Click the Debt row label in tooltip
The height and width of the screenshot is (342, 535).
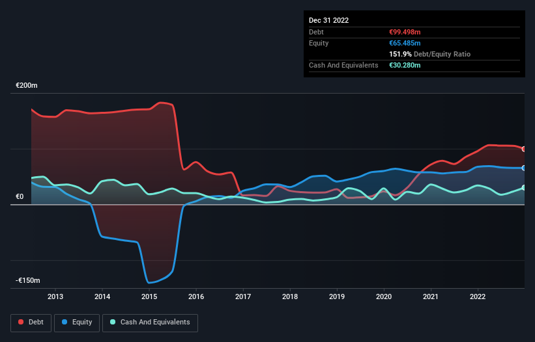click(x=316, y=32)
